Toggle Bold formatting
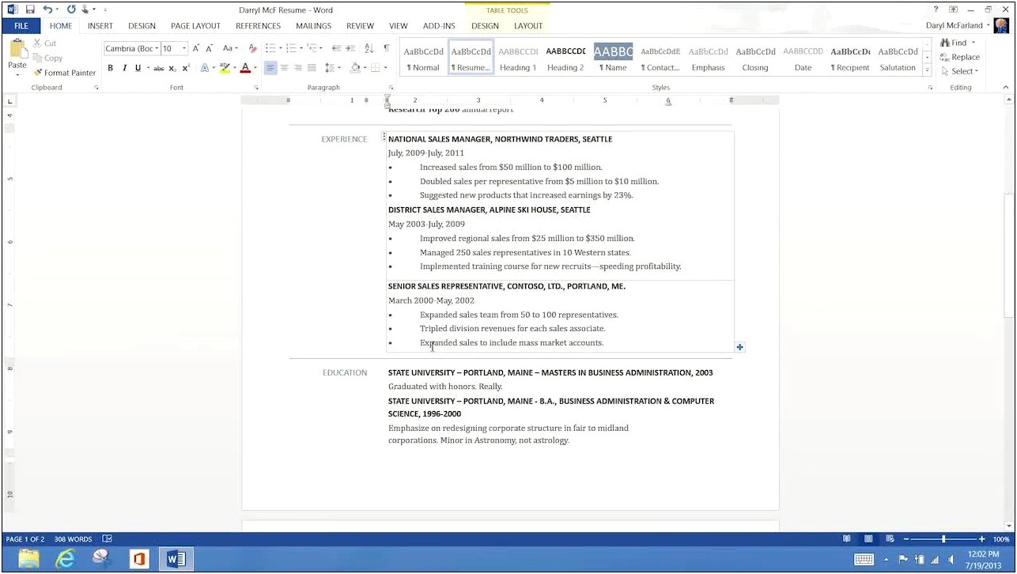 click(111, 68)
